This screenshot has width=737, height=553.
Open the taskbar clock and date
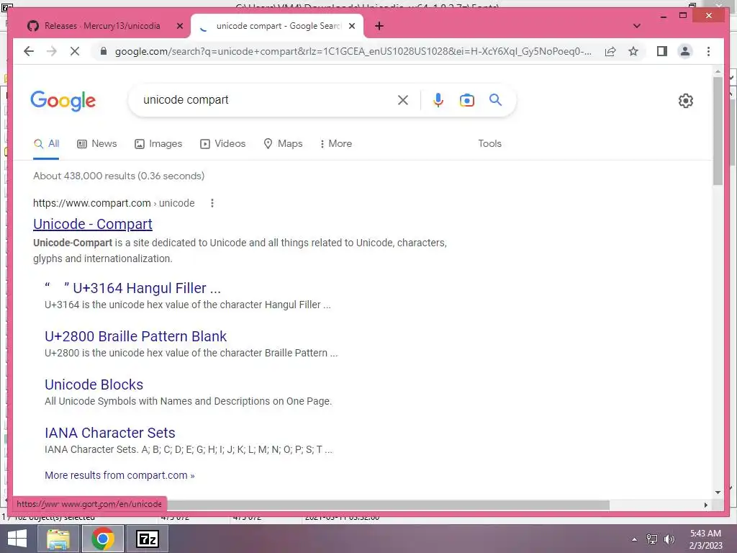coord(705,539)
